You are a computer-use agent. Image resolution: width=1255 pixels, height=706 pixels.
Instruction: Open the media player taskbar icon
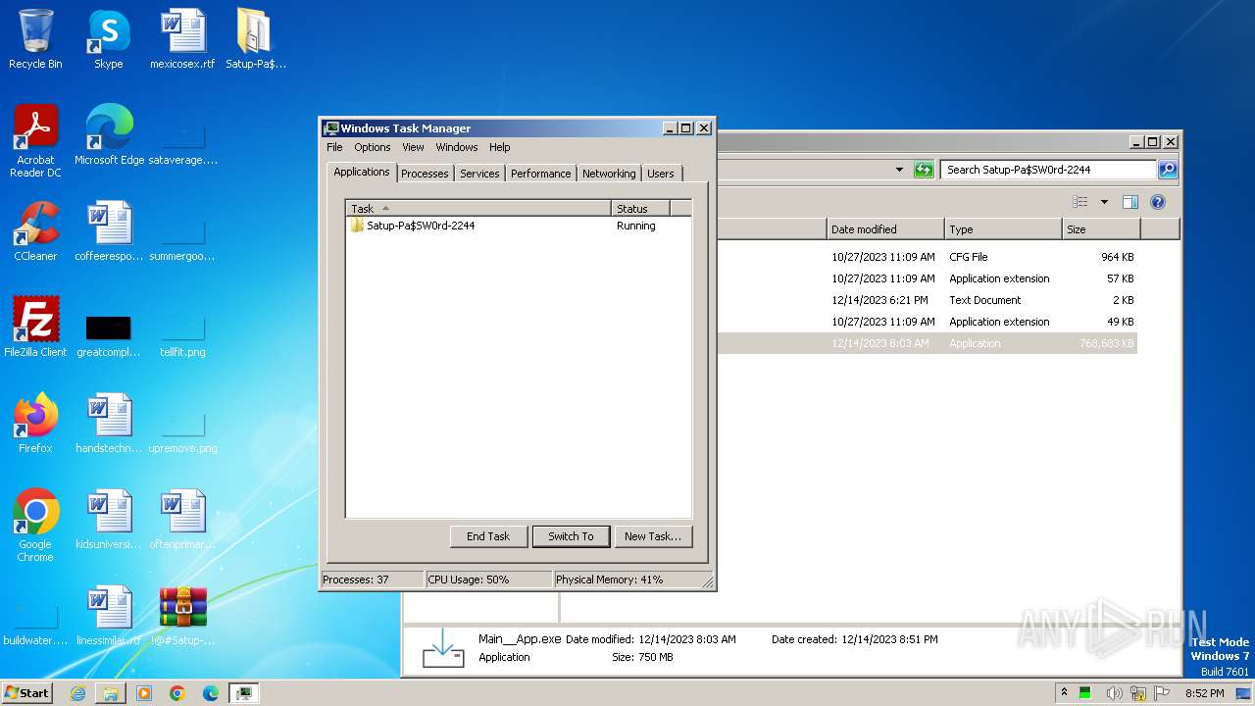pos(144,693)
